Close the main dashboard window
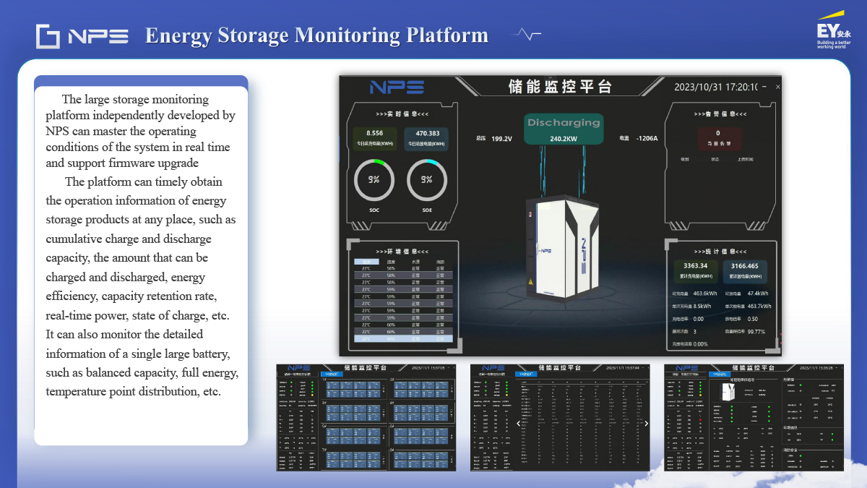Screen dimensions: 867x488 tap(777, 87)
